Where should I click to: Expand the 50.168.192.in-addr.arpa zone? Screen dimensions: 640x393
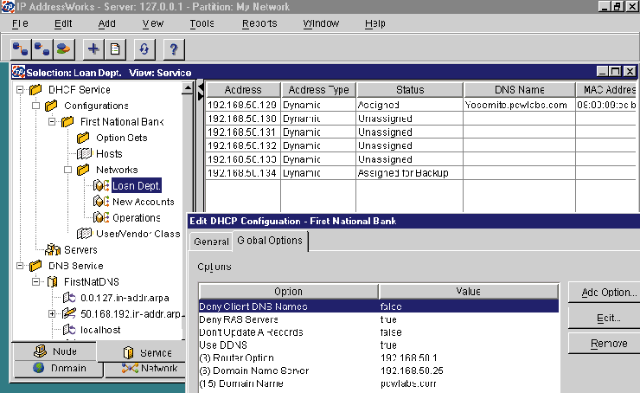(x=52, y=313)
